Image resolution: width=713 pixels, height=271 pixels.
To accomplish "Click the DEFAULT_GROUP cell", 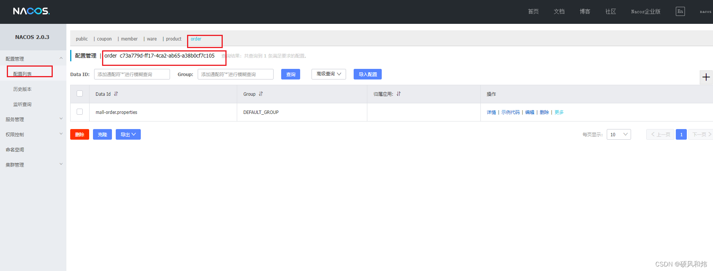I will tap(261, 112).
